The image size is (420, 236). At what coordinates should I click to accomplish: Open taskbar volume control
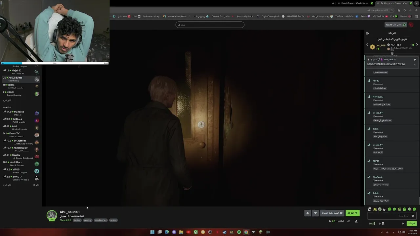403,232
